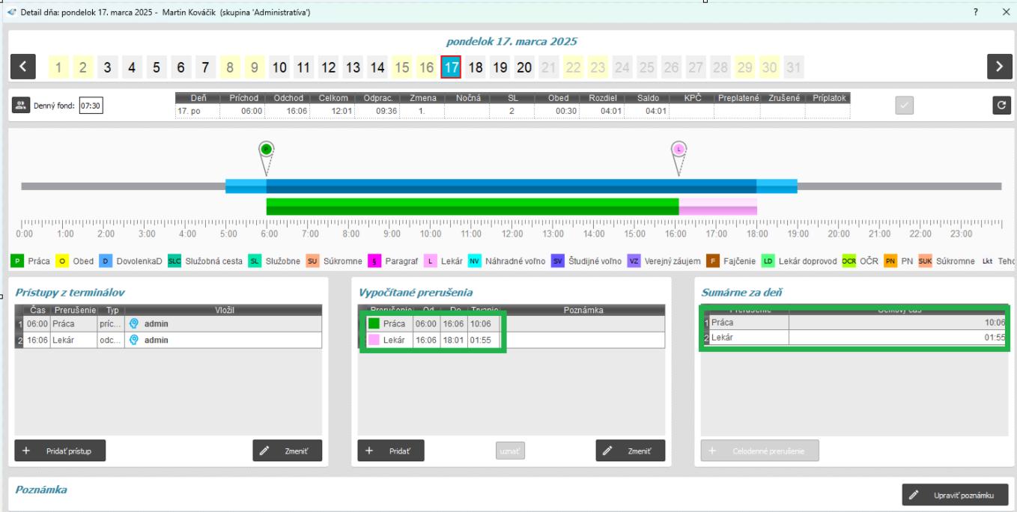Click the yellow Obed legend swatch

pyautogui.click(x=63, y=261)
